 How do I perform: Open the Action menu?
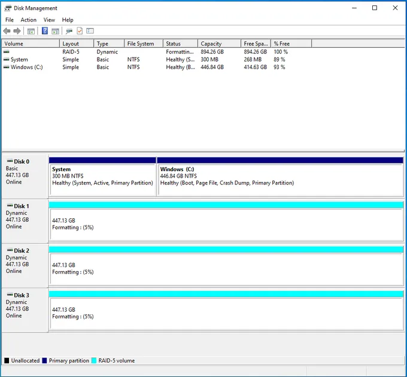point(29,20)
